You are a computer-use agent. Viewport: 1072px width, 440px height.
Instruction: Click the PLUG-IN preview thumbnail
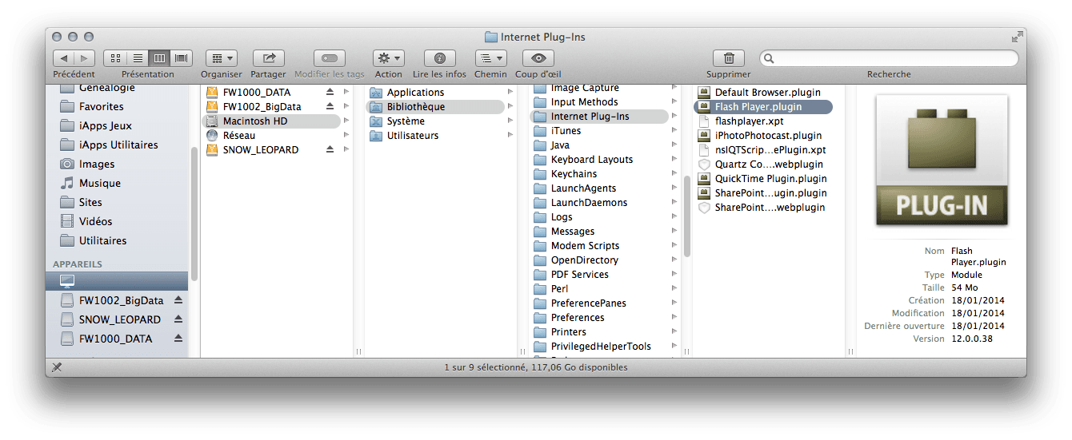pos(942,161)
